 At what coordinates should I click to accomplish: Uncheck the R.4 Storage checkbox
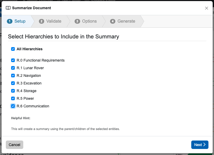(x=13, y=91)
